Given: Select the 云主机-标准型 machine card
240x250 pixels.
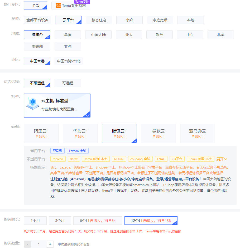Looking at the screenshot, I should pyautogui.click(x=57, y=106).
